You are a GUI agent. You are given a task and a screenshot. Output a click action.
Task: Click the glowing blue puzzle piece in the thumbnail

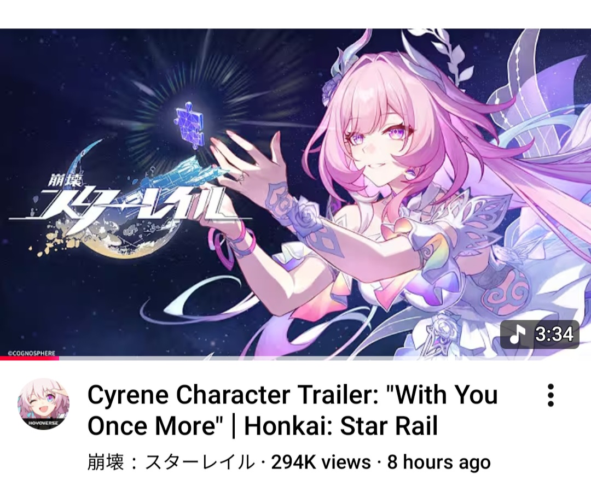pos(189,124)
